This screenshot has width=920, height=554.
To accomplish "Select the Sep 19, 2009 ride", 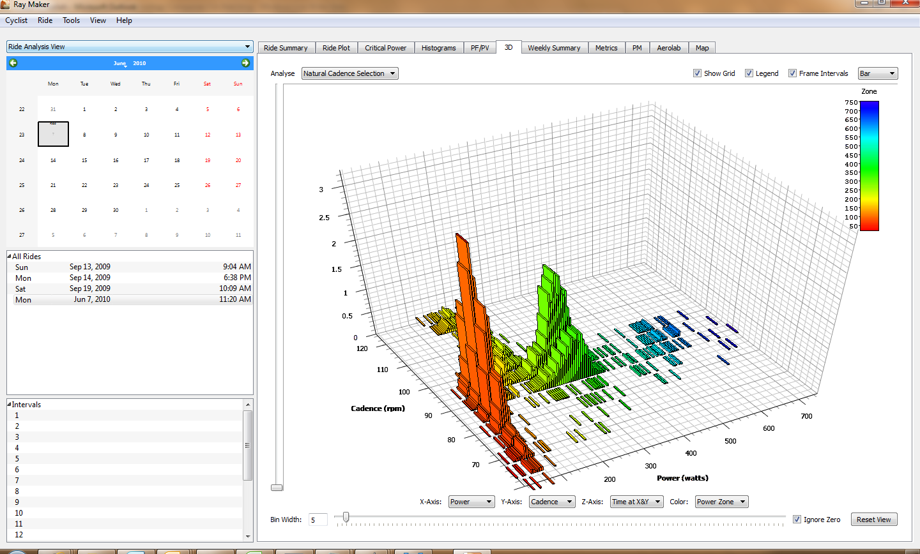I will 130,288.
